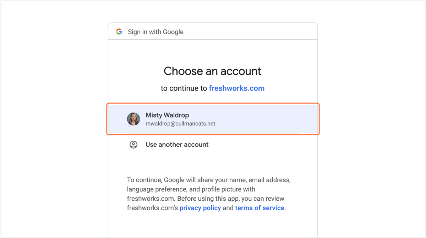Click the Sign in with Google header text
Screen dimensions: 426x238
(x=155, y=32)
